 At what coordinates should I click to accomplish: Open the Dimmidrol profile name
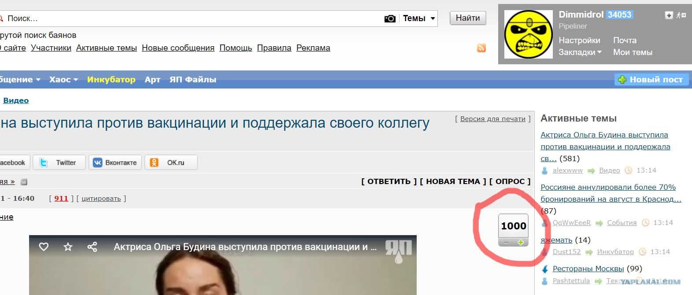[x=581, y=15]
